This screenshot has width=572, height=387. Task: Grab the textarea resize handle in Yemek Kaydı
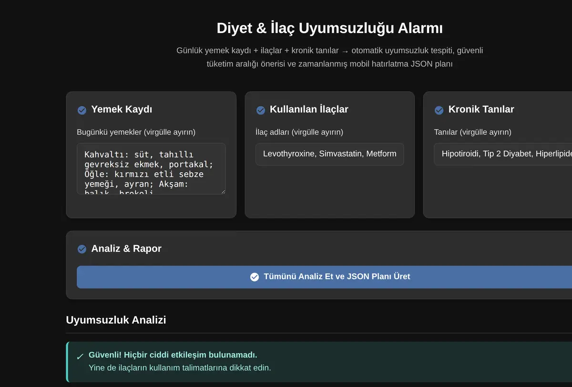pyautogui.click(x=222, y=191)
